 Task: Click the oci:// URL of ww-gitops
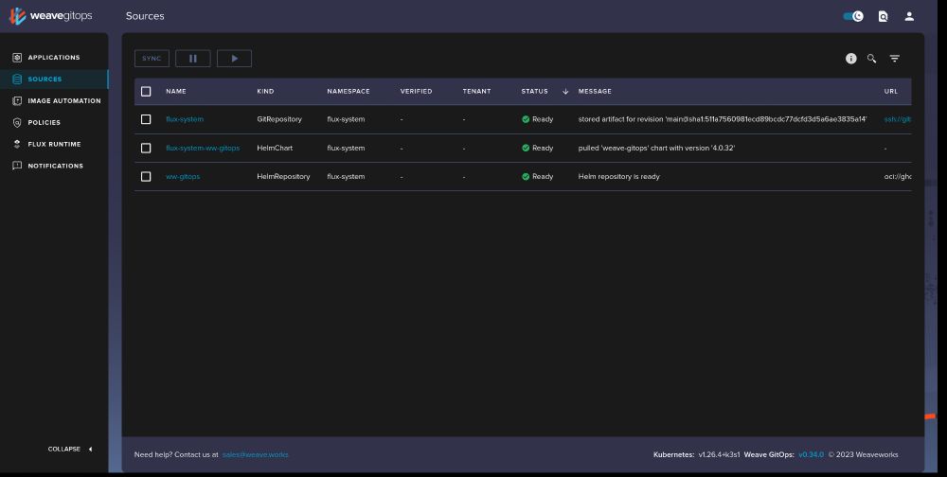click(898, 176)
